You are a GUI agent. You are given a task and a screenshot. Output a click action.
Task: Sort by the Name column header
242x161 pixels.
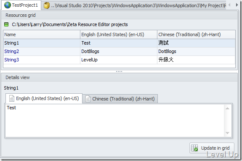tap(42, 34)
